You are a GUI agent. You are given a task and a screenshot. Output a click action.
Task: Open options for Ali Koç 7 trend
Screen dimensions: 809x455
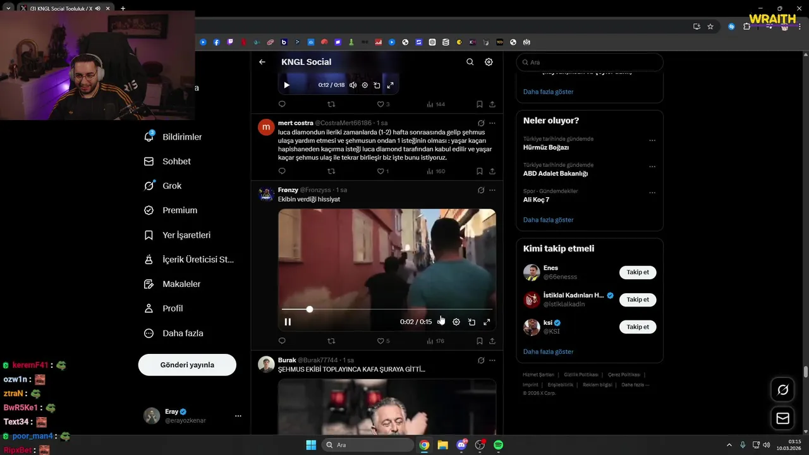pos(652,193)
